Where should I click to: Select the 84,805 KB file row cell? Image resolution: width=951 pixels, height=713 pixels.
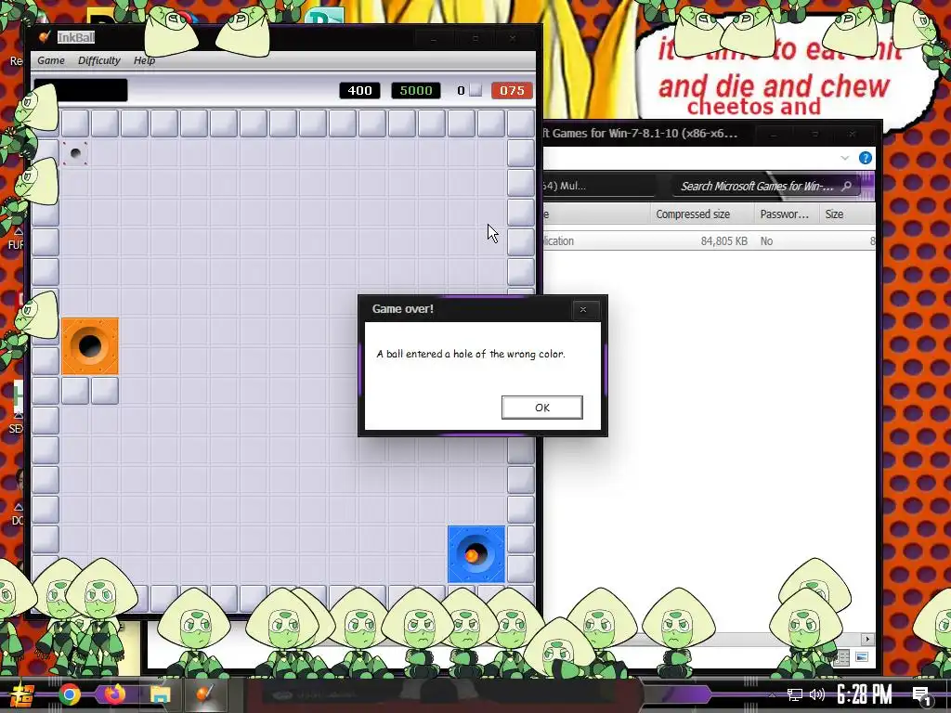[723, 240]
